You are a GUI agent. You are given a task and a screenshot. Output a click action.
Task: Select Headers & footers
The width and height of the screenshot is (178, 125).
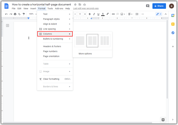tap(55, 46)
